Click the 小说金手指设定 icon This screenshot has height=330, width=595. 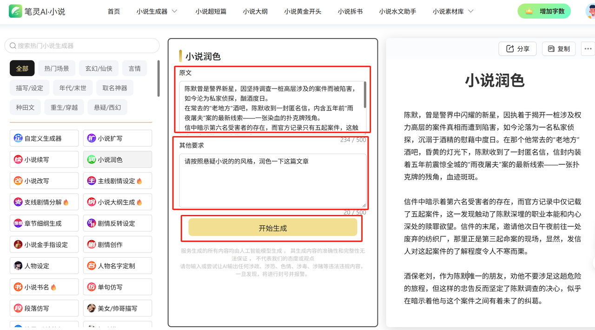click(x=18, y=245)
